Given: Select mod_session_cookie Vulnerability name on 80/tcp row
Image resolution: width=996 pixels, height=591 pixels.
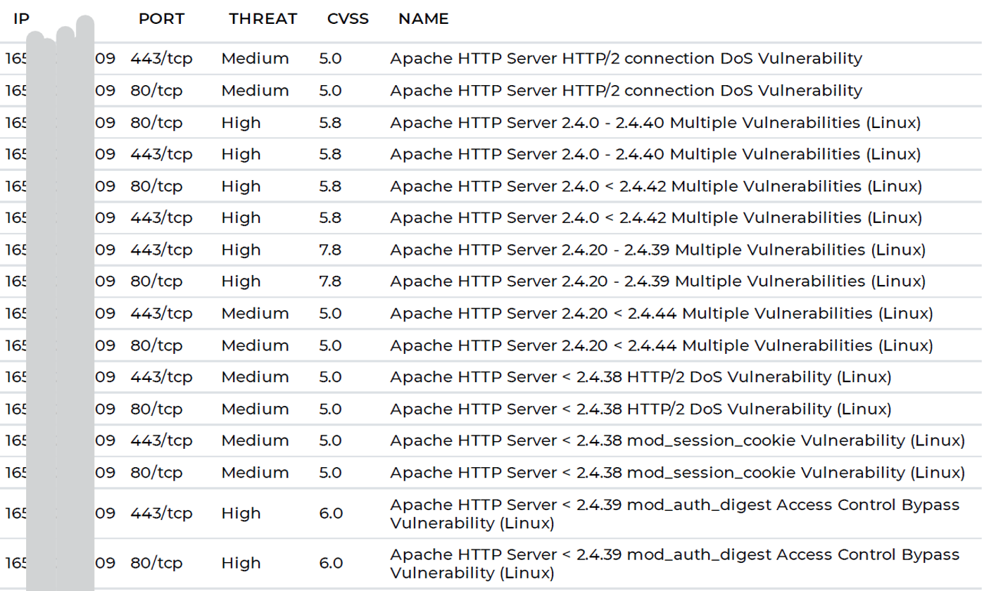Looking at the screenshot, I should 677,473.
